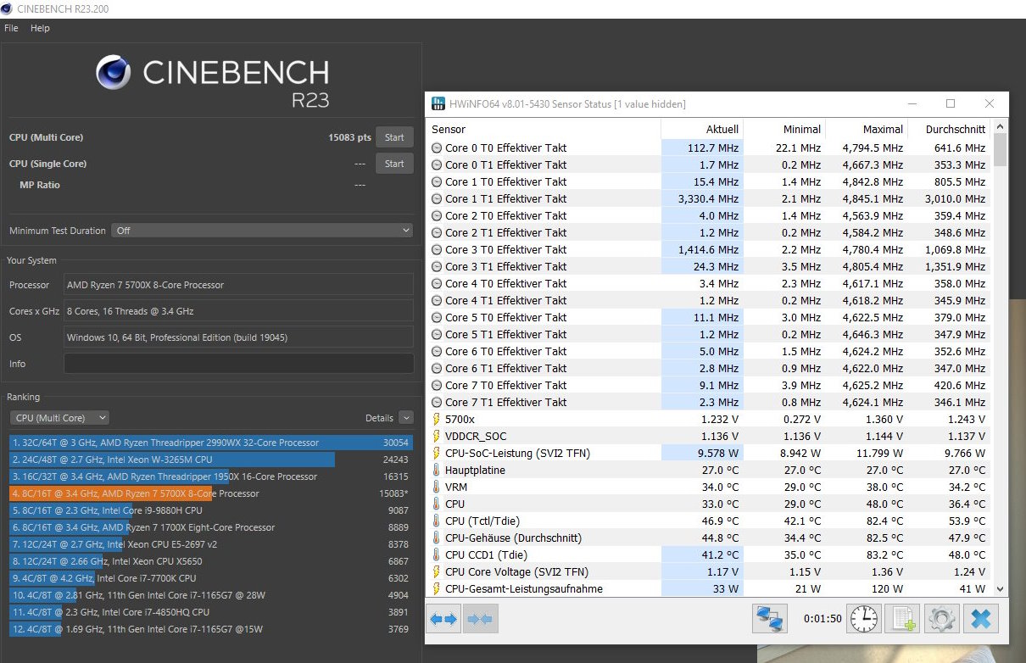Click HWiNFO collapse columns arrows button
This screenshot has width=1026, height=663.
pyautogui.click(x=480, y=619)
